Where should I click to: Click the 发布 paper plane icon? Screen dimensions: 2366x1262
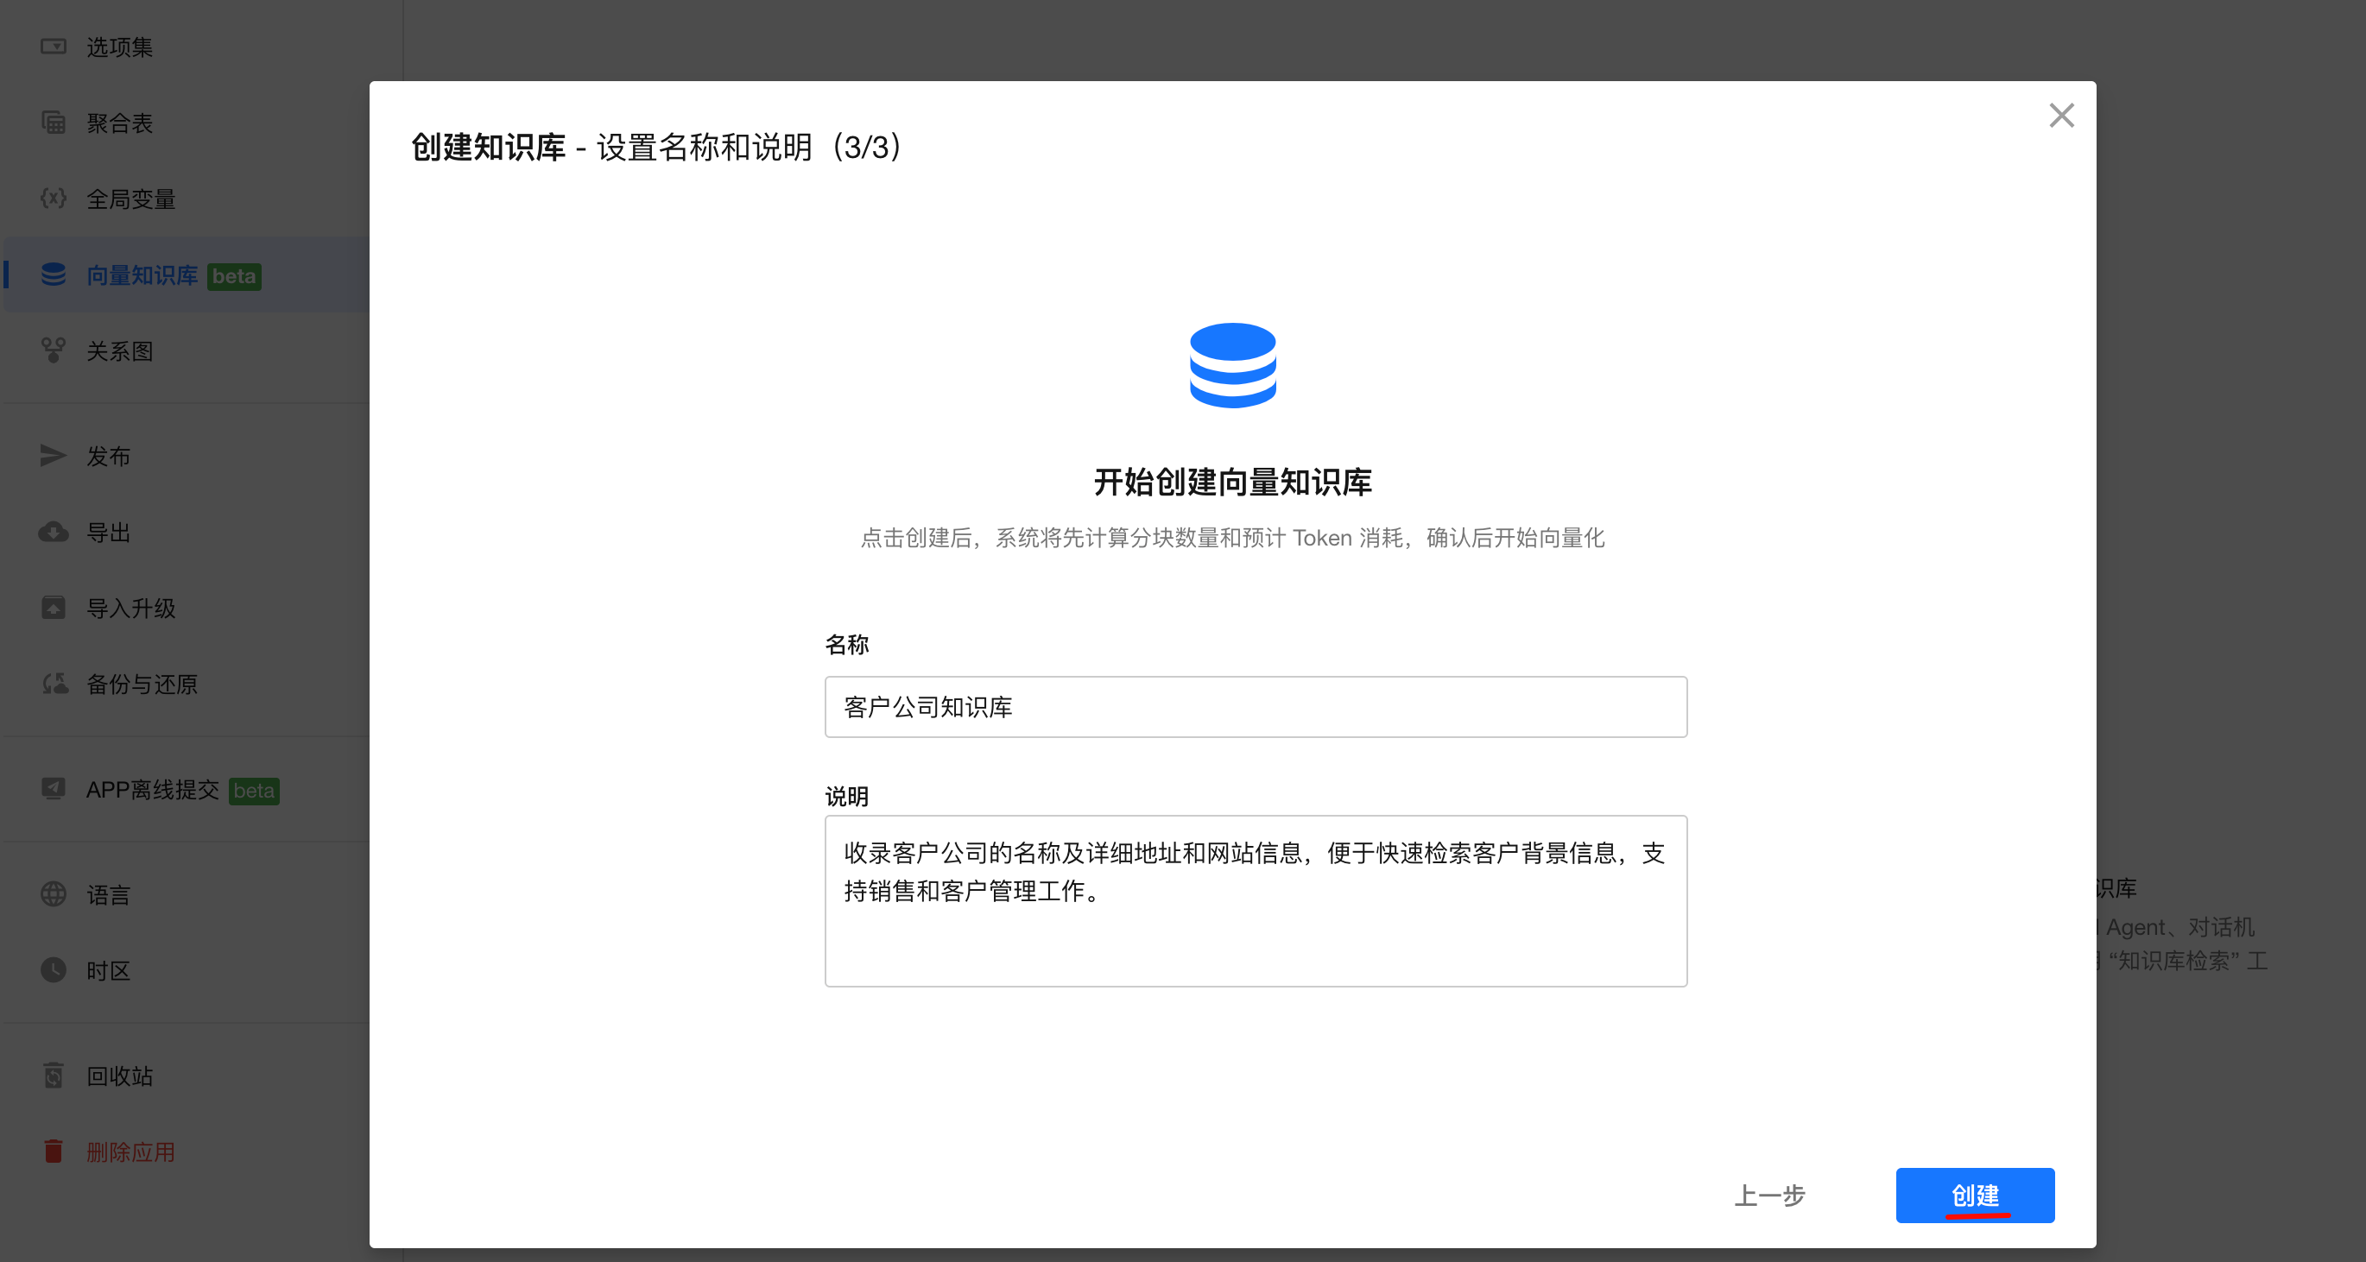pos(54,456)
